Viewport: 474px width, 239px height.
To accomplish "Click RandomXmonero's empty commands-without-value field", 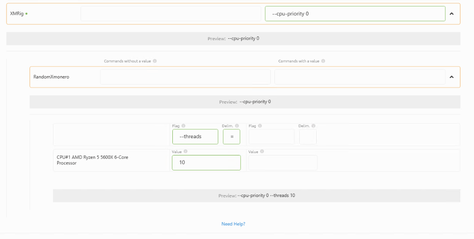I will click(x=185, y=77).
